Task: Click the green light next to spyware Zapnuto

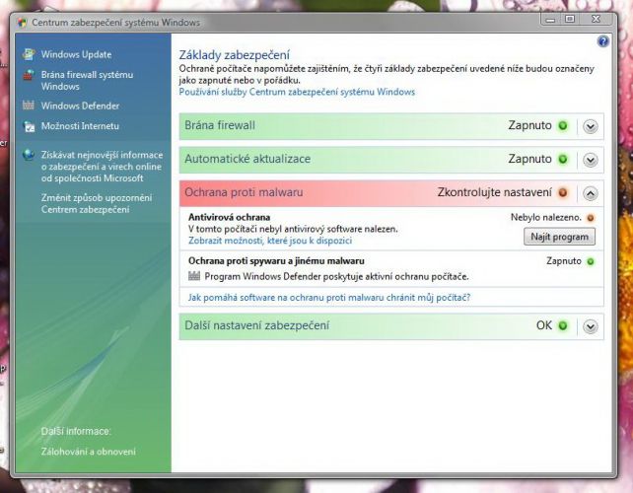Action: (x=591, y=261)
